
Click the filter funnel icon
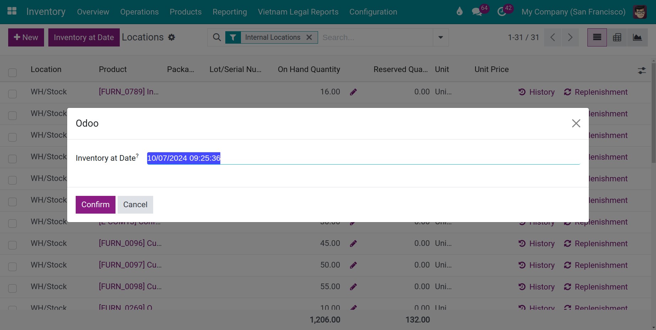click(x=233, y=37)
